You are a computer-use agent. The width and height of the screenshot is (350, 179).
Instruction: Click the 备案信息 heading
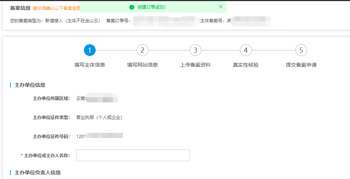(20, 8)
